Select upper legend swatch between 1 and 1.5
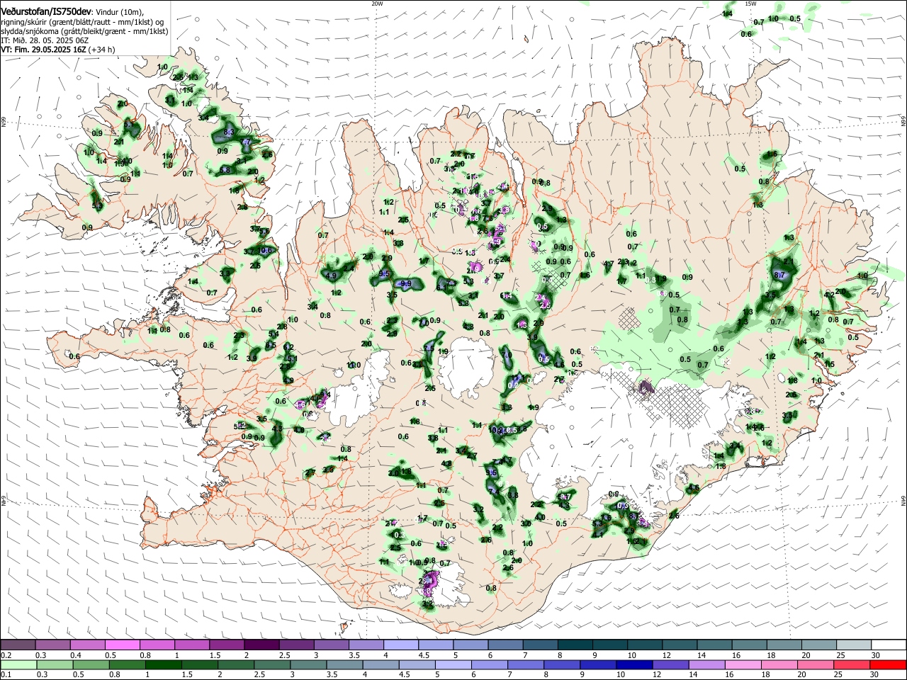 click(192, 645)
